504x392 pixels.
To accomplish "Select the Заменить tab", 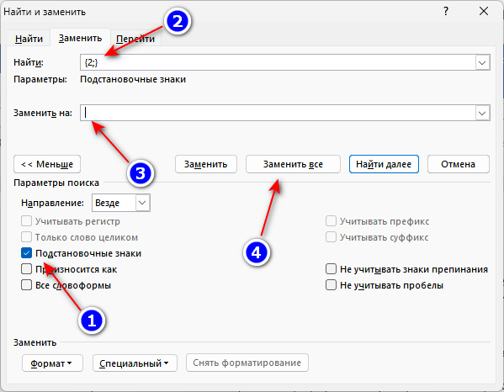I will coord(81,38).
